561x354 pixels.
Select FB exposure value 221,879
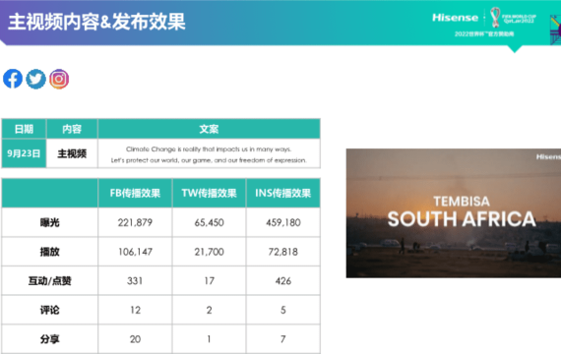point(135,222)
